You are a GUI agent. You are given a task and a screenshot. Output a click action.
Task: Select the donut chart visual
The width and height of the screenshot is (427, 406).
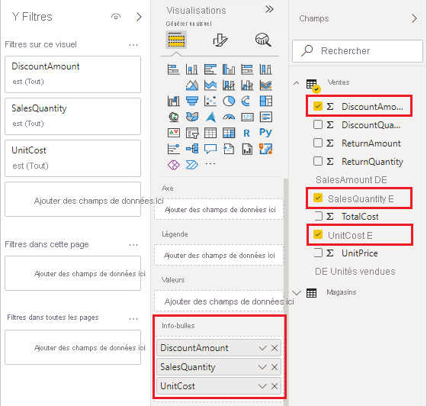246,101
